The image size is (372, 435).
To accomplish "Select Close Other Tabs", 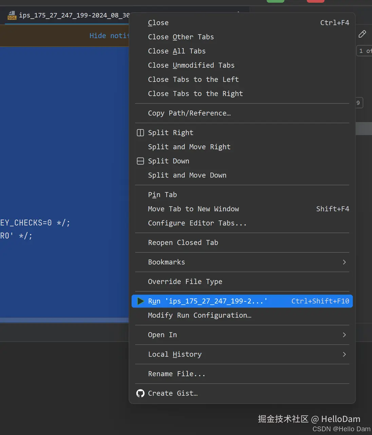I will 242,37.
